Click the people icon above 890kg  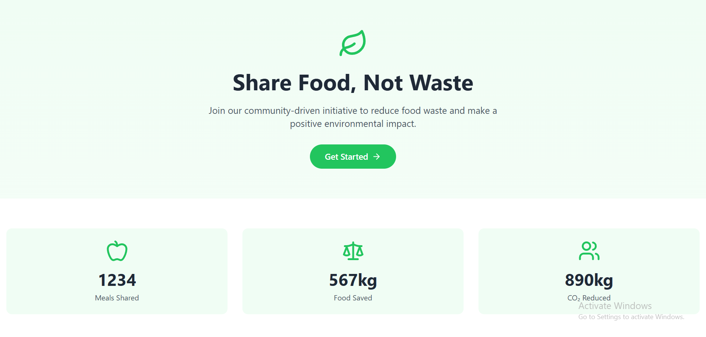(x=589, y=251)
